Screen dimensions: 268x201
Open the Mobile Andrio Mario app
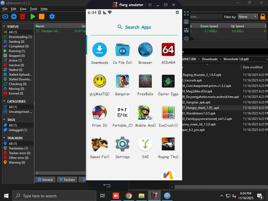[145, 113]
